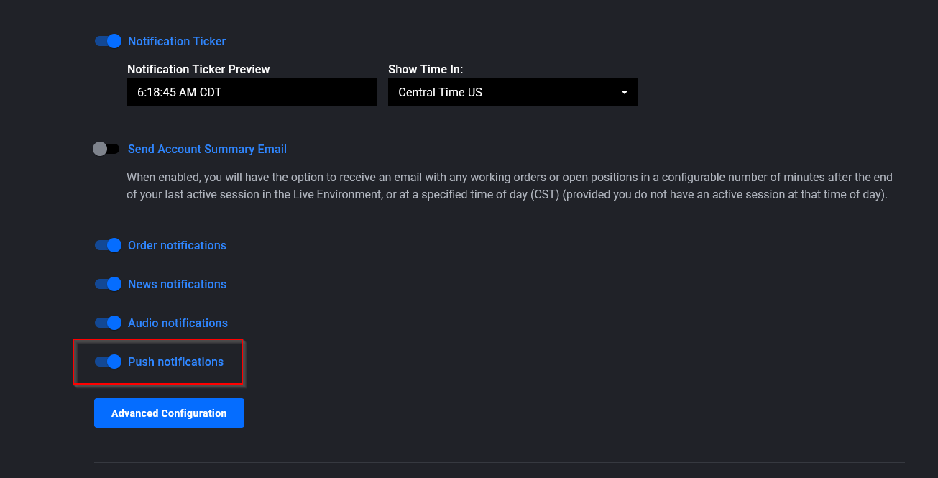Open the Show Time In dropdown
938x478 pixels.
pyautogui.click(x=513, y=92)
